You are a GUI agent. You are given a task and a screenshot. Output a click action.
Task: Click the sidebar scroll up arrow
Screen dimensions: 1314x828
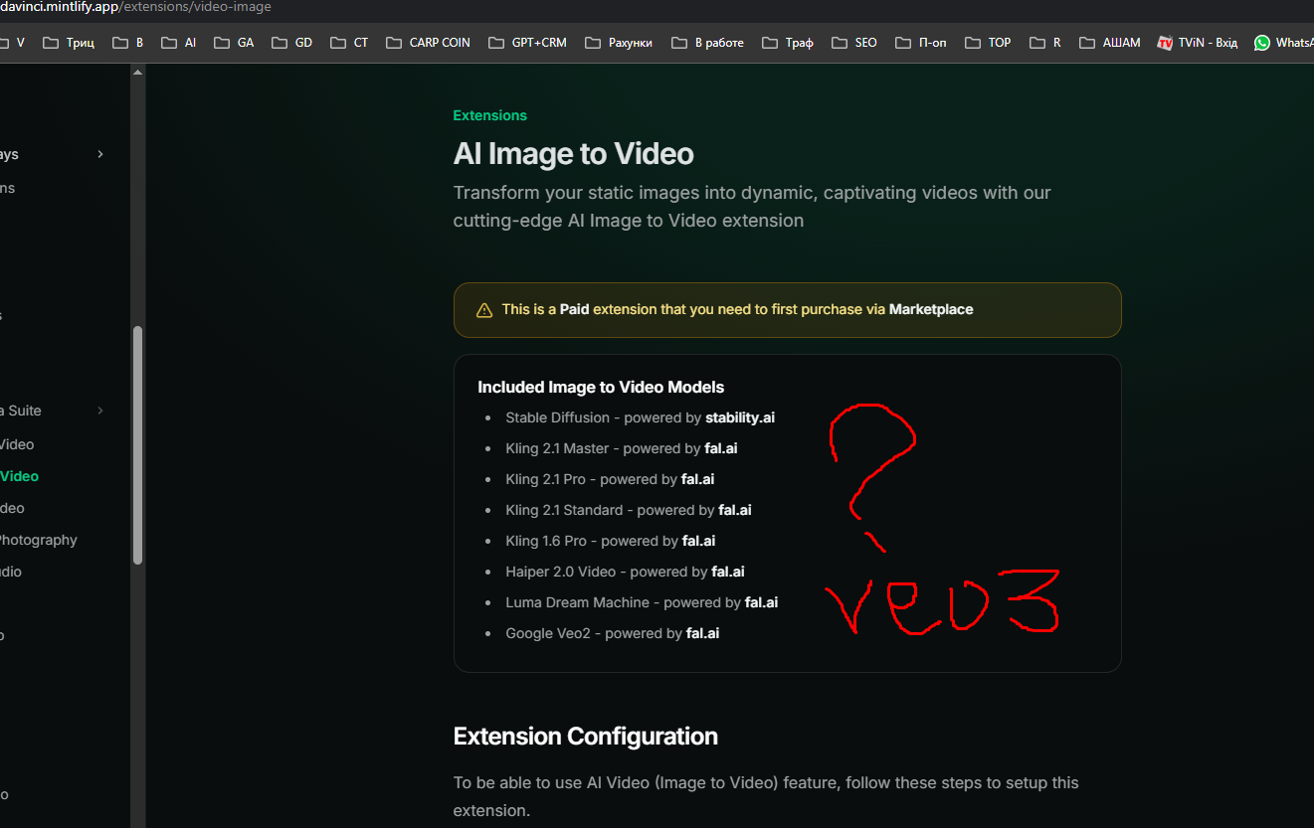click(137, 72)
